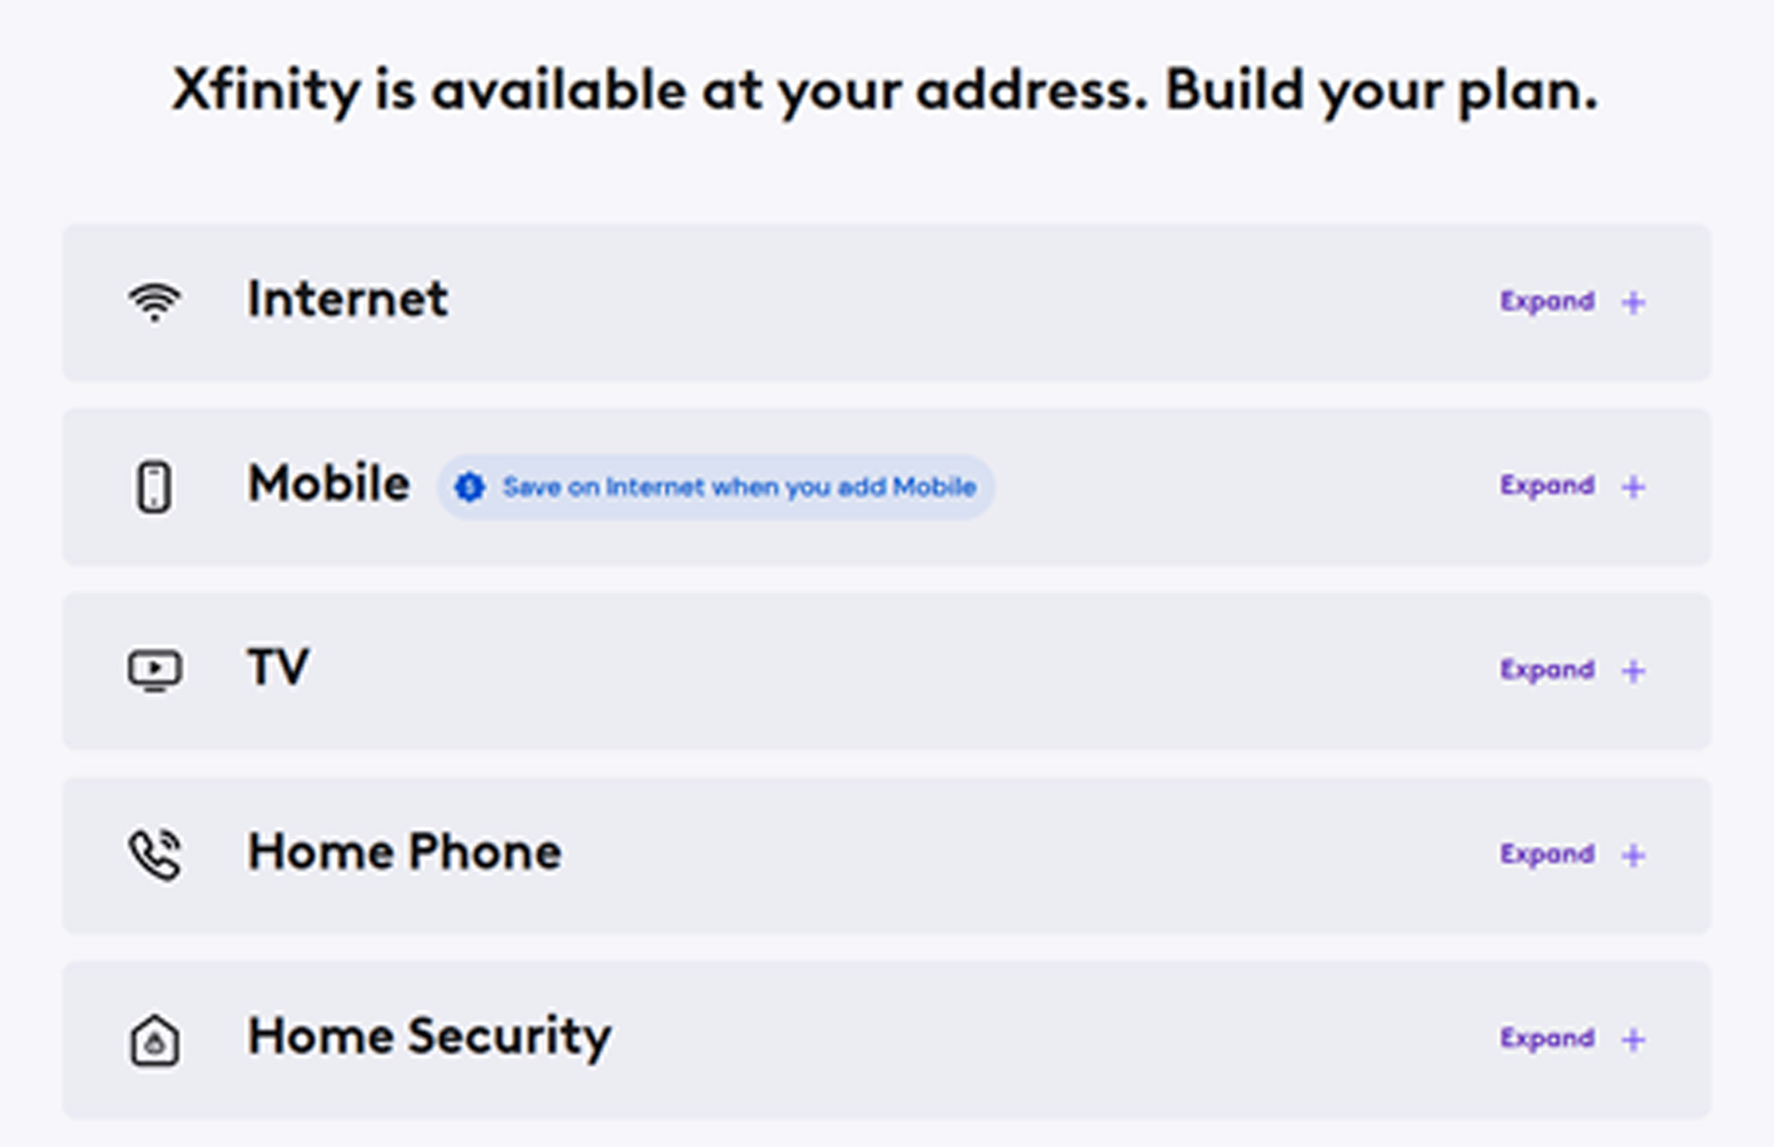Click the savings badge icon in Mobile promo
This screenshot has width=1774, height=1147.
click(x=470, y=487)
